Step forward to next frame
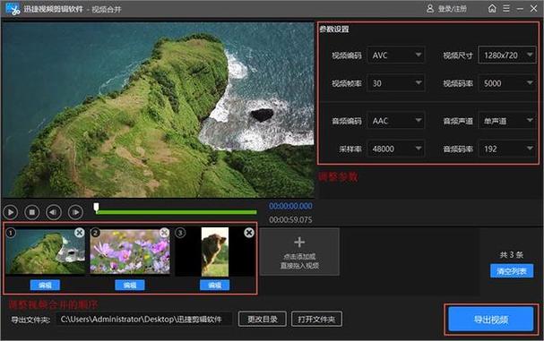 (x=75, y=212)
